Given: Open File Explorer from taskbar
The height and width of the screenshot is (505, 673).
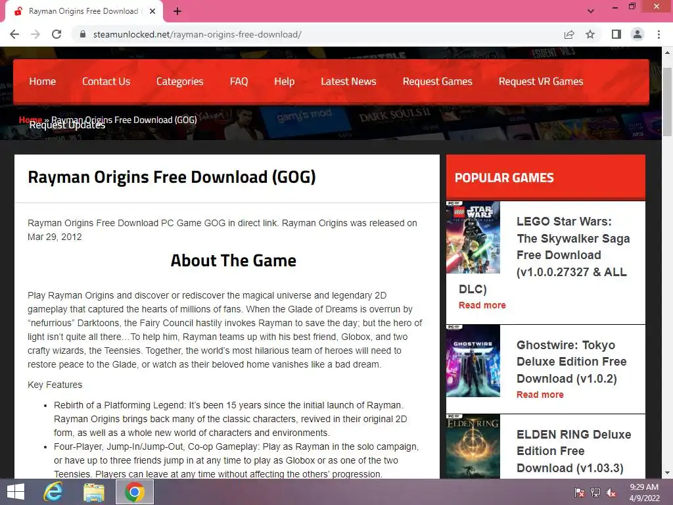Looking at the screenshot, I should click(93, 492).
